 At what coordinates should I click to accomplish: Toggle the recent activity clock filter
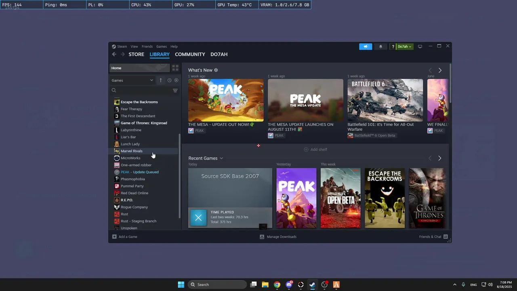click(x=169, y=80)
